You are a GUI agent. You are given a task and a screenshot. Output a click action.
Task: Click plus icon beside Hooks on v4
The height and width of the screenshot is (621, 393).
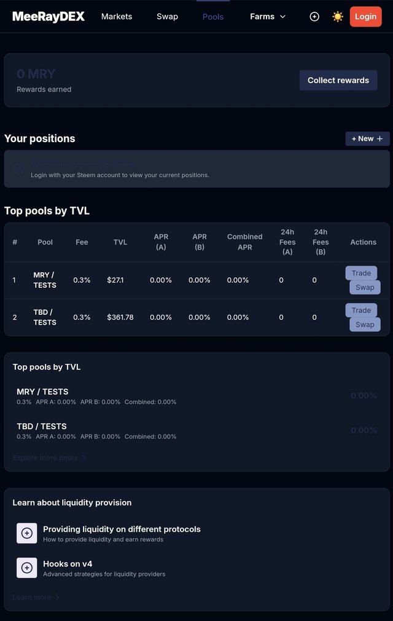coord(27,568)
